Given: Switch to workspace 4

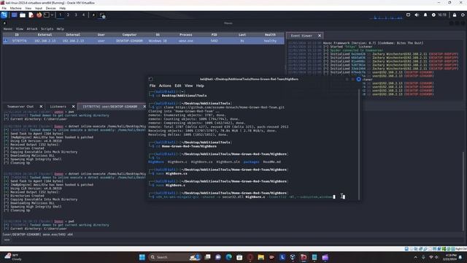Looking at the screenshot, I should coord(83,15).
